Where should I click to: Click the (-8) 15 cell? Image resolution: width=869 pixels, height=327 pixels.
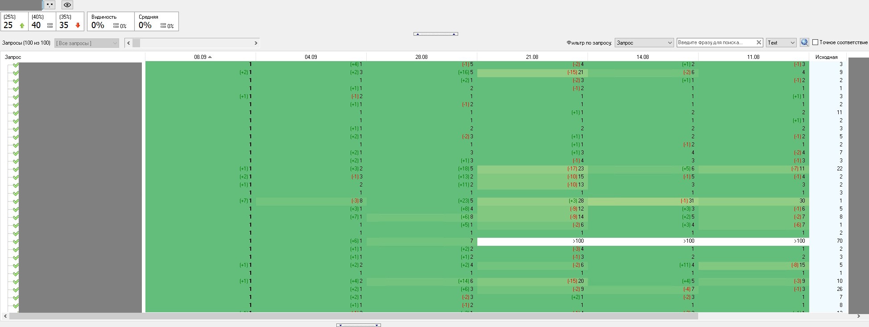pos(753,265)
